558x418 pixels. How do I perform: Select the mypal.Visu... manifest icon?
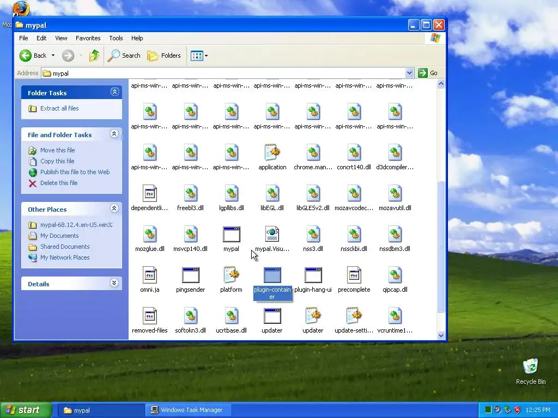pyautogui.click(x=272, y=234)
